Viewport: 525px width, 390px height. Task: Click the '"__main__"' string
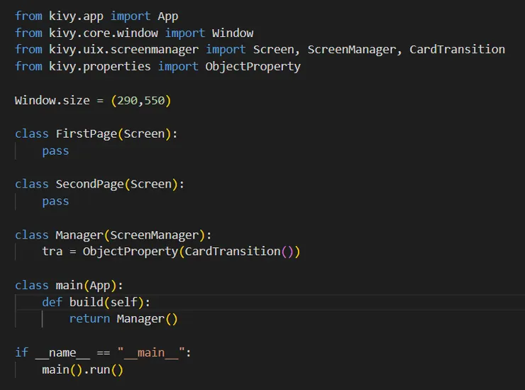pos(151,353)
